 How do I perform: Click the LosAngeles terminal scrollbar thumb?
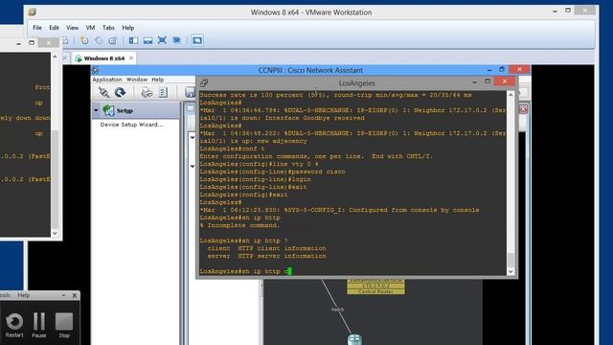[x=511, y=260]
